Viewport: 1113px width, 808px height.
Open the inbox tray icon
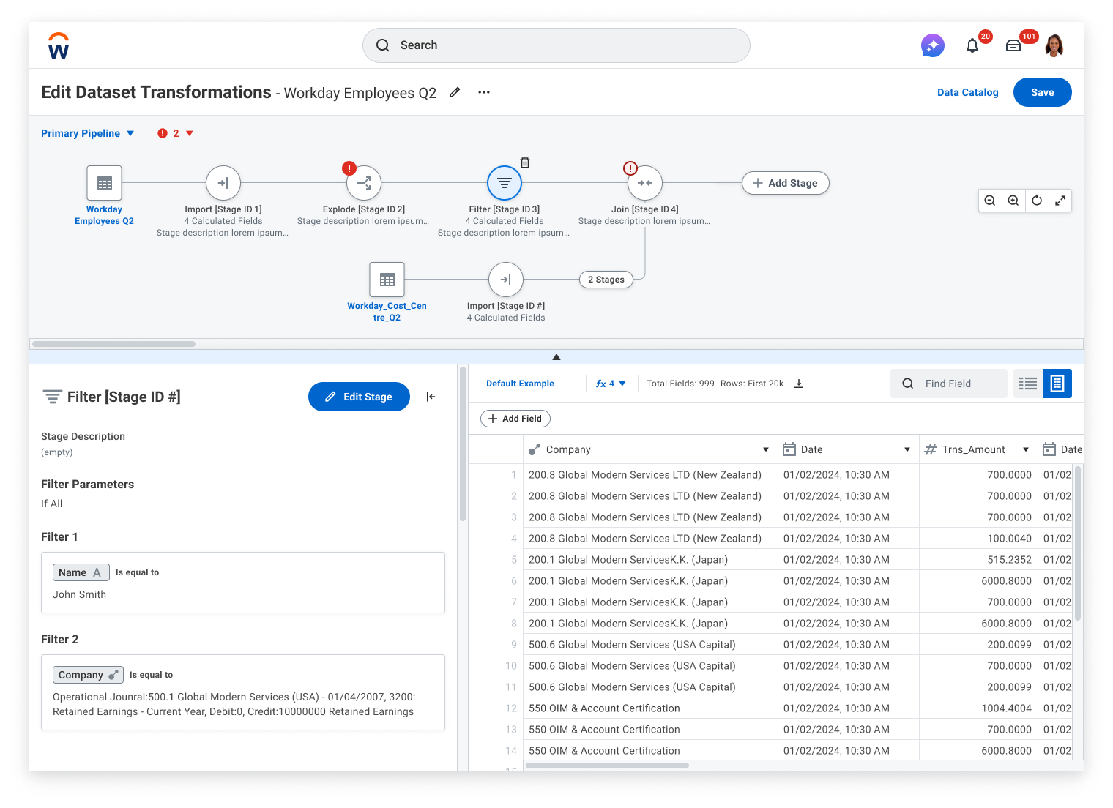click(x=1013, y=45)
